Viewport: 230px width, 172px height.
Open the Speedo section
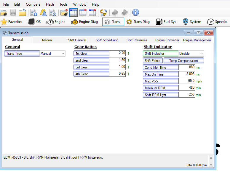[x=217, y=22]
